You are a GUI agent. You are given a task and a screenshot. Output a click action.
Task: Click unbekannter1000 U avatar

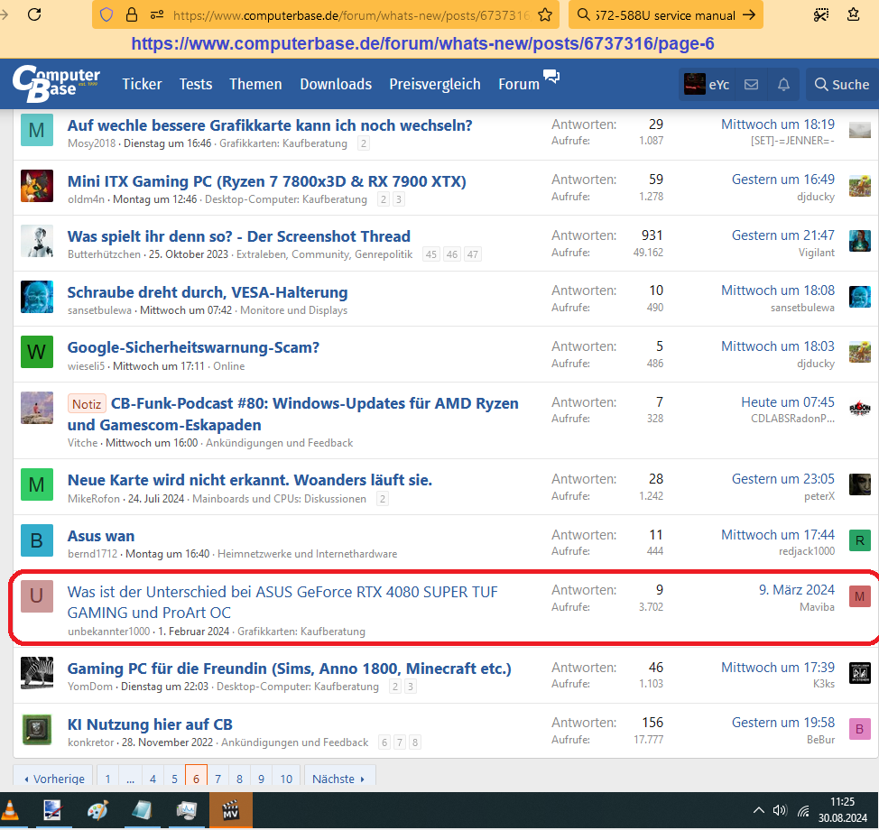pos(37,595)
